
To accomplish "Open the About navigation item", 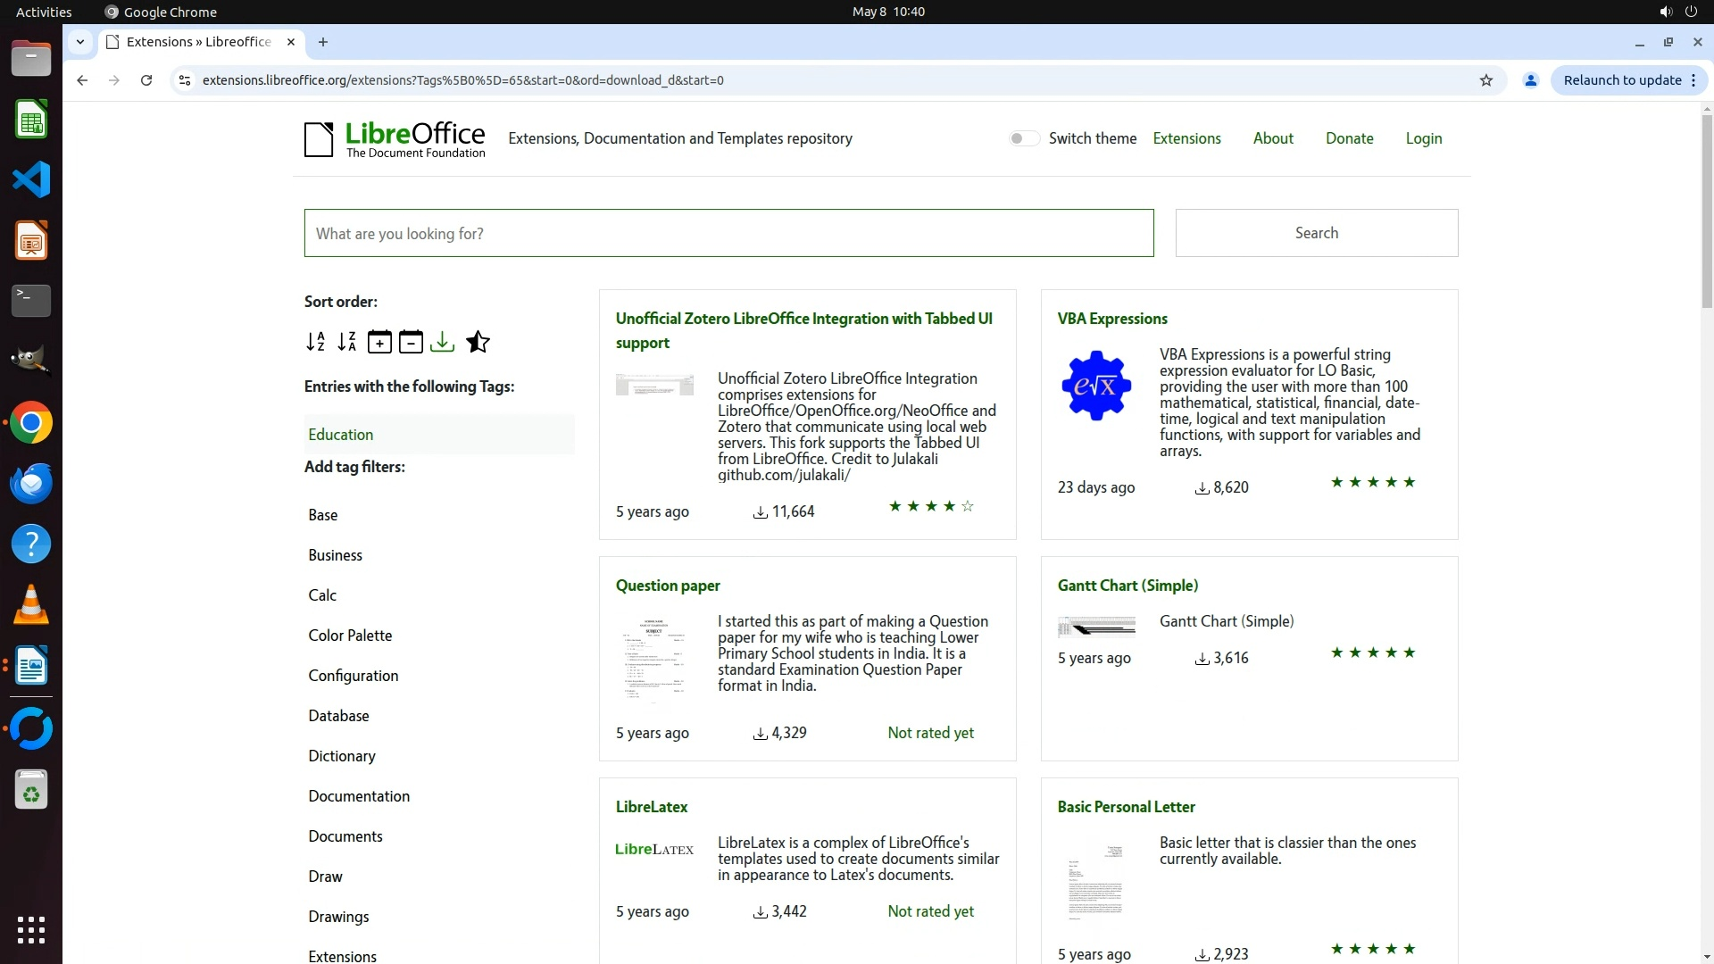I will [x=1272, y=138].
